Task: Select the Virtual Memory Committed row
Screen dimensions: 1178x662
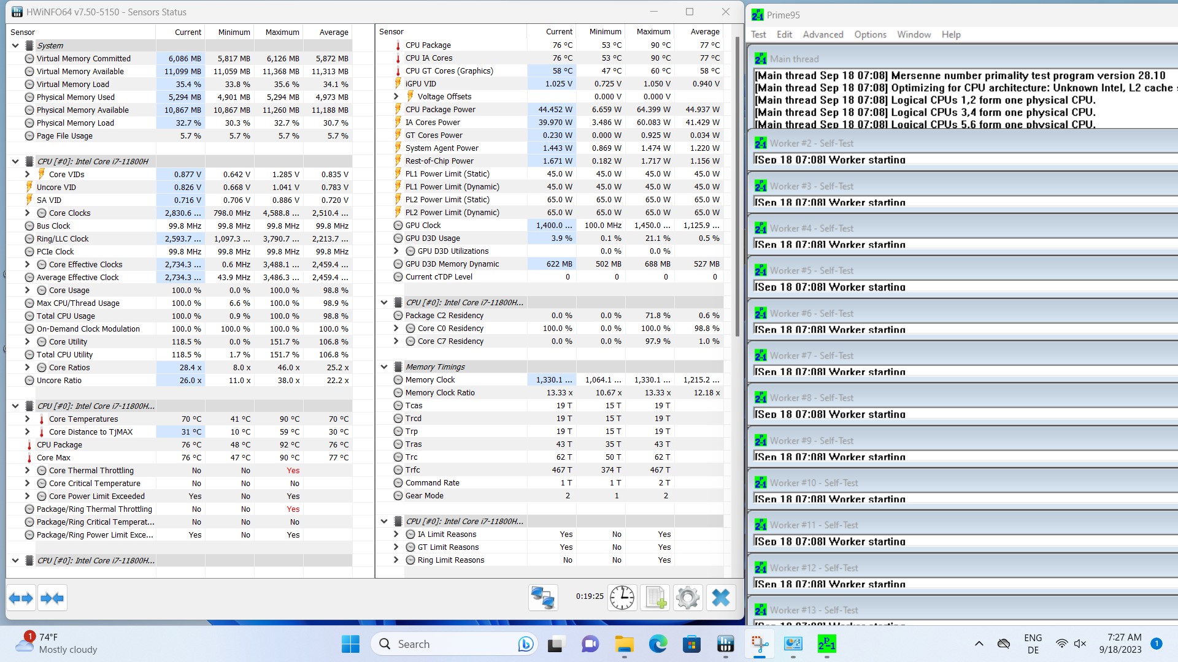Action: tap(180, 58)
